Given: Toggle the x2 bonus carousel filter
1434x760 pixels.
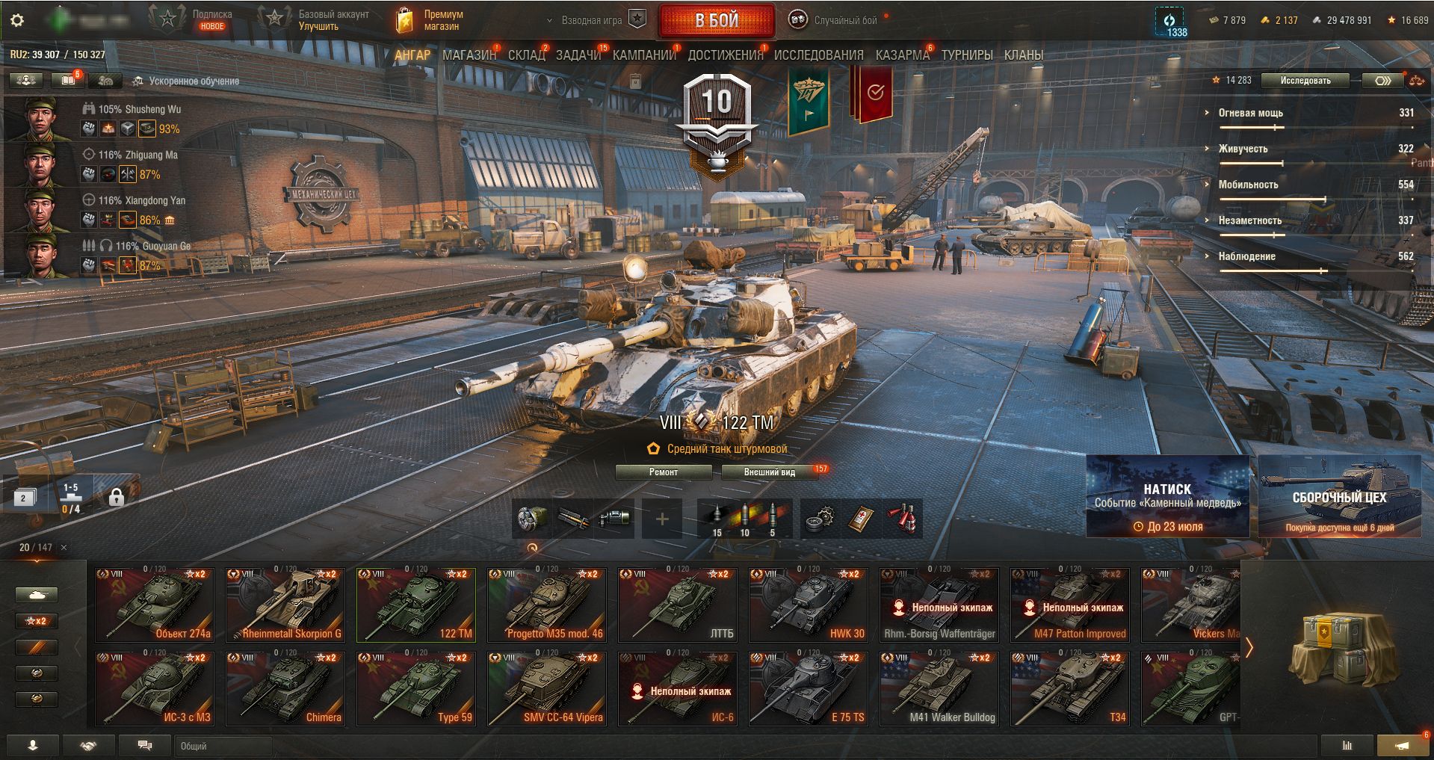Looking at the screenshot, I should 37,621.
